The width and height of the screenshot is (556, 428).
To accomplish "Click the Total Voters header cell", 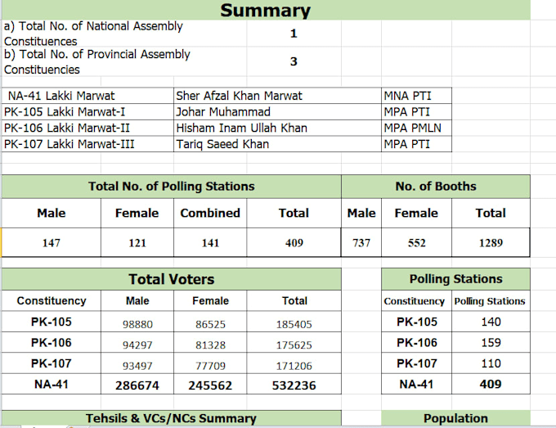I will click(x=171, y=279).
